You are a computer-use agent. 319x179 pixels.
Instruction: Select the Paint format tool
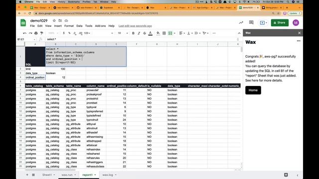[42, 33]
